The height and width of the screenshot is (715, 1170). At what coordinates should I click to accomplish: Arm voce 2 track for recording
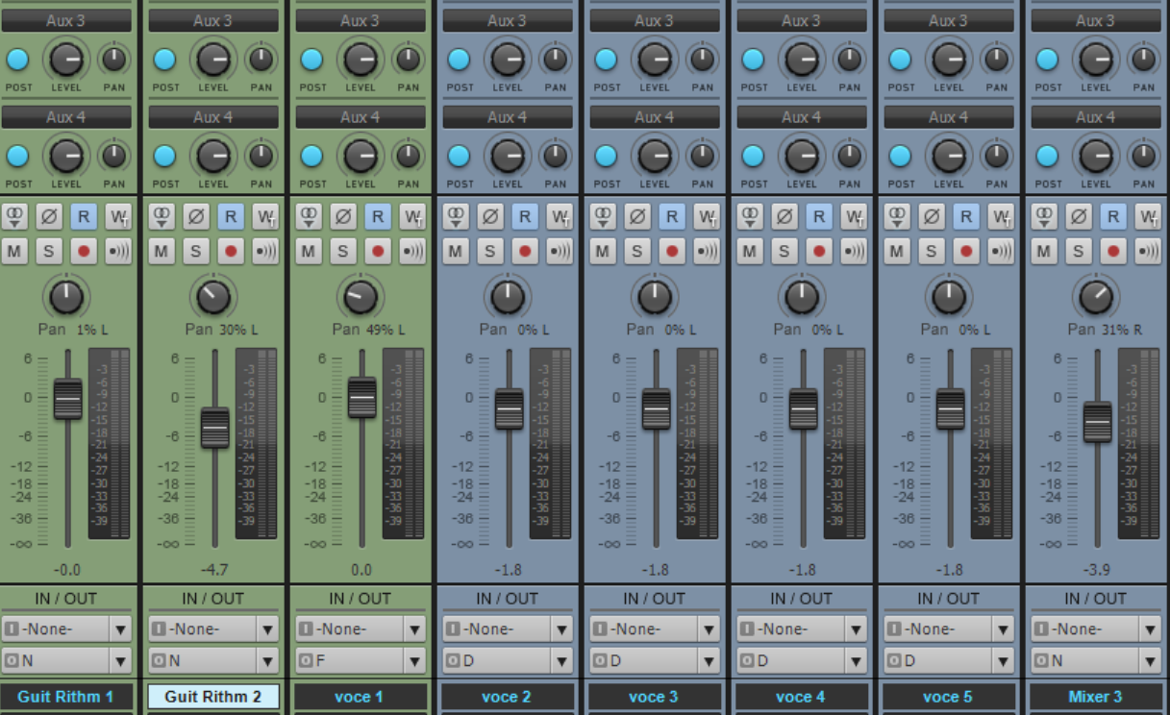click(525, 252)
